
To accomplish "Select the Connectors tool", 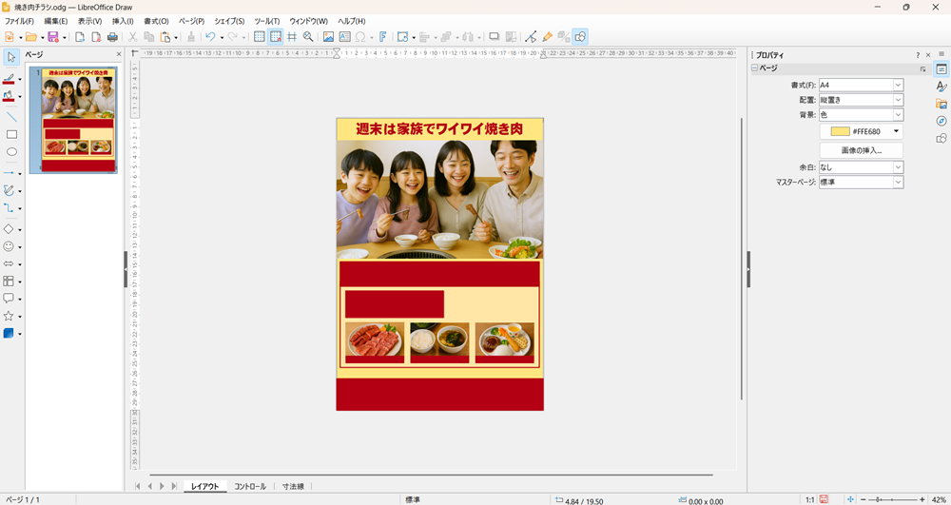I will [x=9, y=208].
